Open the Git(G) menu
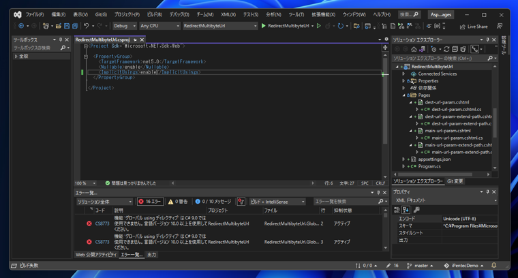 101,14
